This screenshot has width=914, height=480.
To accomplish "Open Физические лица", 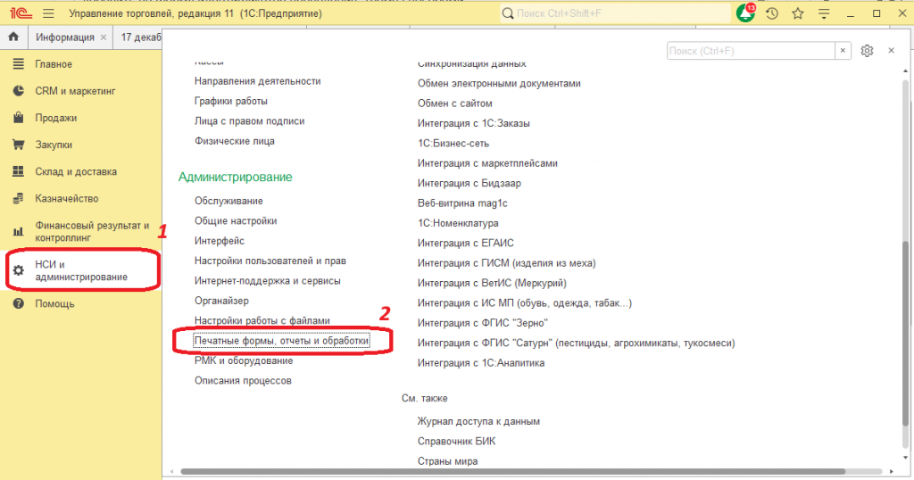I will coord(235,141).
